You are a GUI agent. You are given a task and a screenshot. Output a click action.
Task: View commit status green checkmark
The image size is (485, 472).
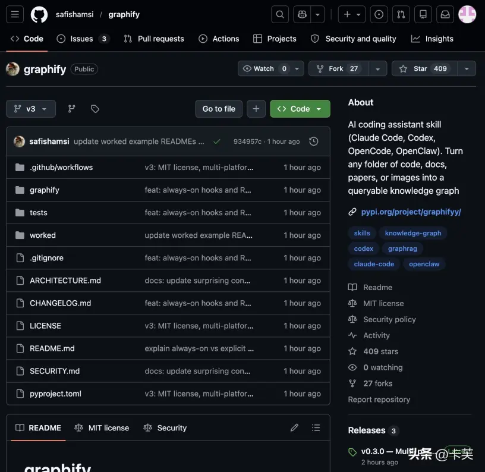tap(217, 141)
